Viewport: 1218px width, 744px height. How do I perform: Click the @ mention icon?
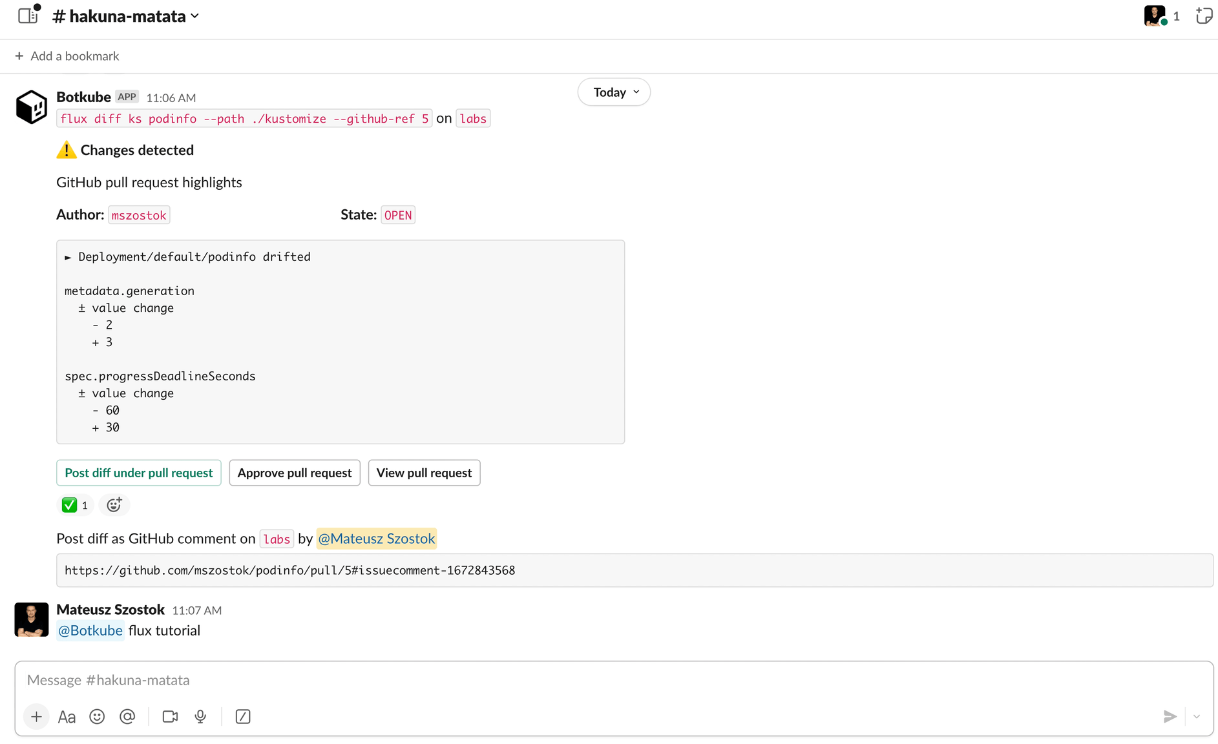[127, 716]
